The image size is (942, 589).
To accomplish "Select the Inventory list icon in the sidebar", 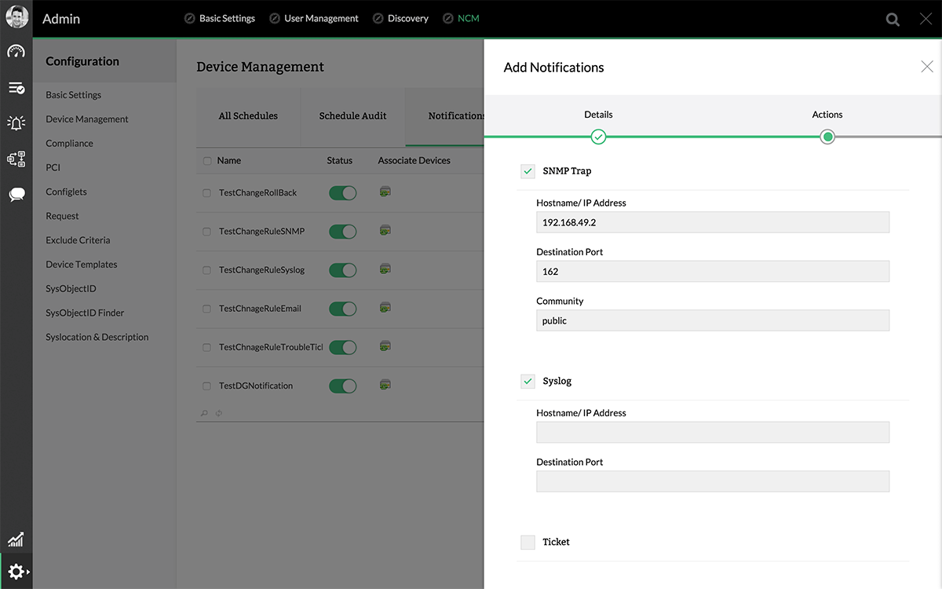I will (16, 88).
